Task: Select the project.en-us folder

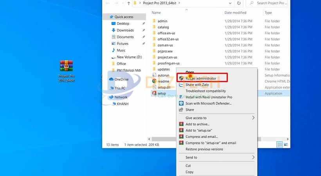Action: [x=167, y=57]
